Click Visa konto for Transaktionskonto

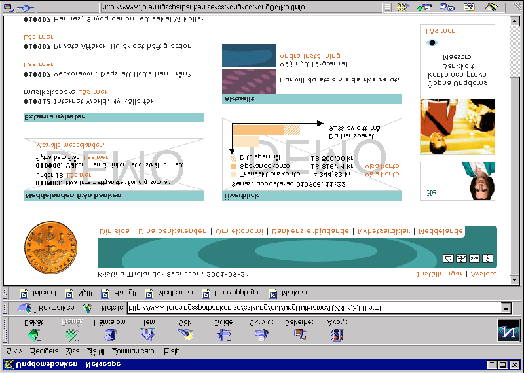[x=382, y=173]
